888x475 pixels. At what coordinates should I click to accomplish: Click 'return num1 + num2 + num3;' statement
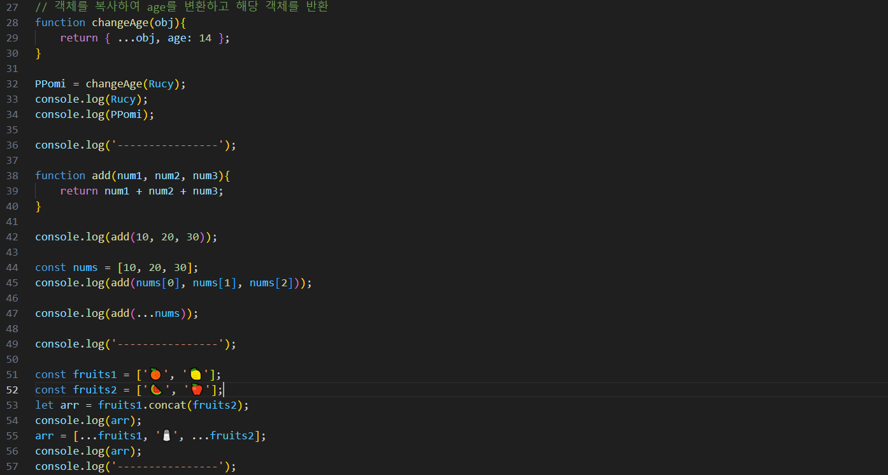click(142, 191)
